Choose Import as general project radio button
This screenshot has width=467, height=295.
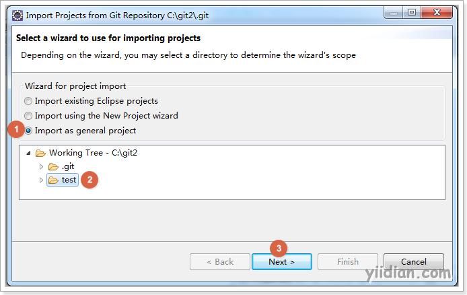click(28, 131)
